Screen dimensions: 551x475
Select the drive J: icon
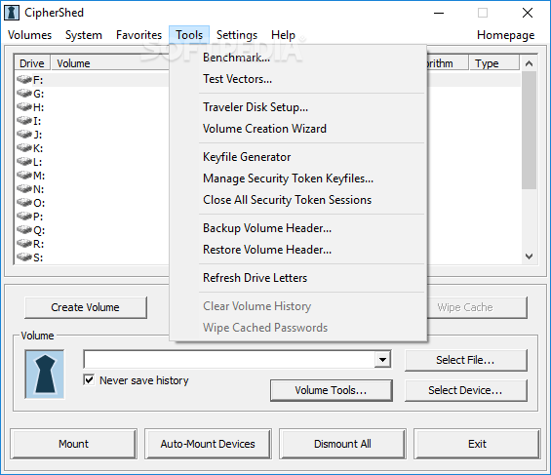point(24,135)
